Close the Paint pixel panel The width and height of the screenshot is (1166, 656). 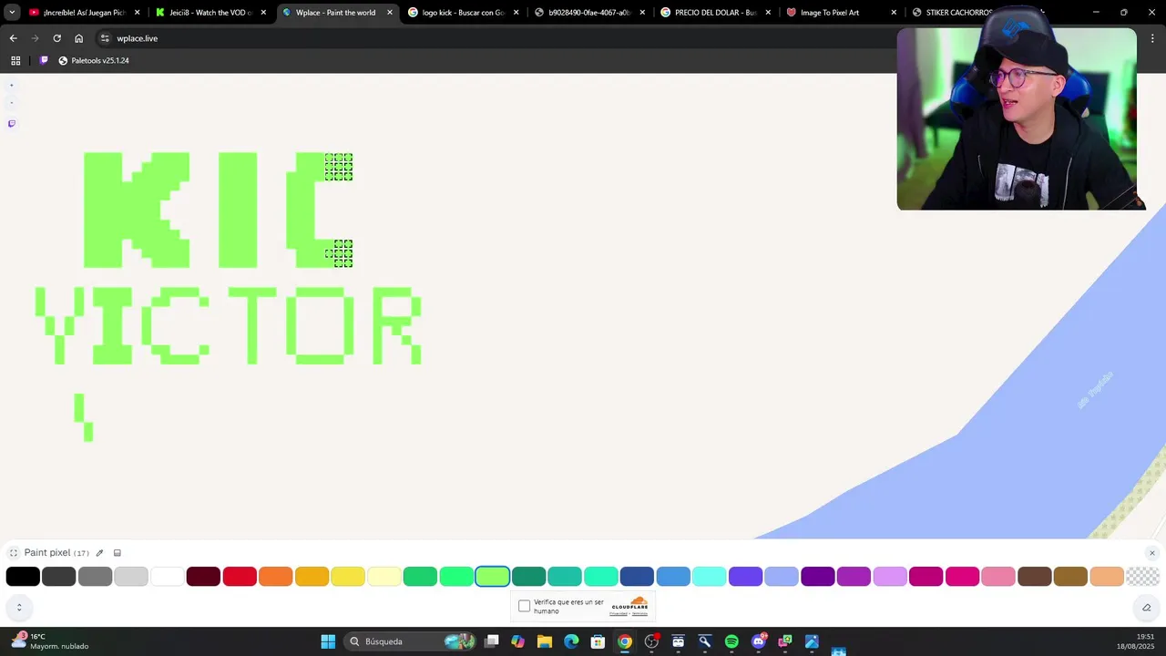pos(1151,553)
